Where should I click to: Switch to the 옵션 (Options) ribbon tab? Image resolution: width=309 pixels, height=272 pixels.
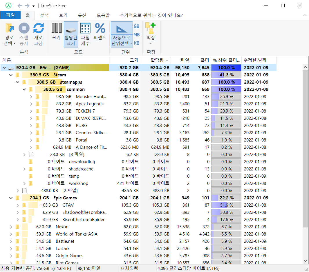point(82,15)
